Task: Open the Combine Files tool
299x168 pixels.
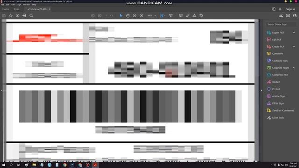Action: coord(280,61)
